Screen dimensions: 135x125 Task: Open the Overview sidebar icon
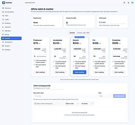[3, 8]
